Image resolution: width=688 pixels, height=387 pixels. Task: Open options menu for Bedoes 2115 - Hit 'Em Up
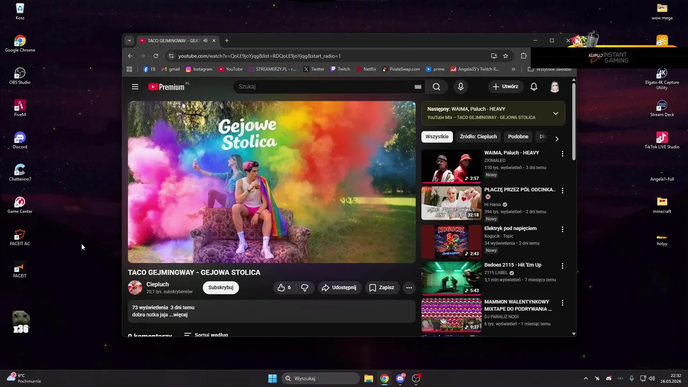tap(563, 266)
